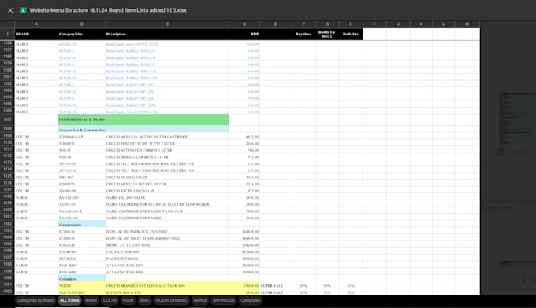
Task: Select column D header
Action: pos(244,24)
